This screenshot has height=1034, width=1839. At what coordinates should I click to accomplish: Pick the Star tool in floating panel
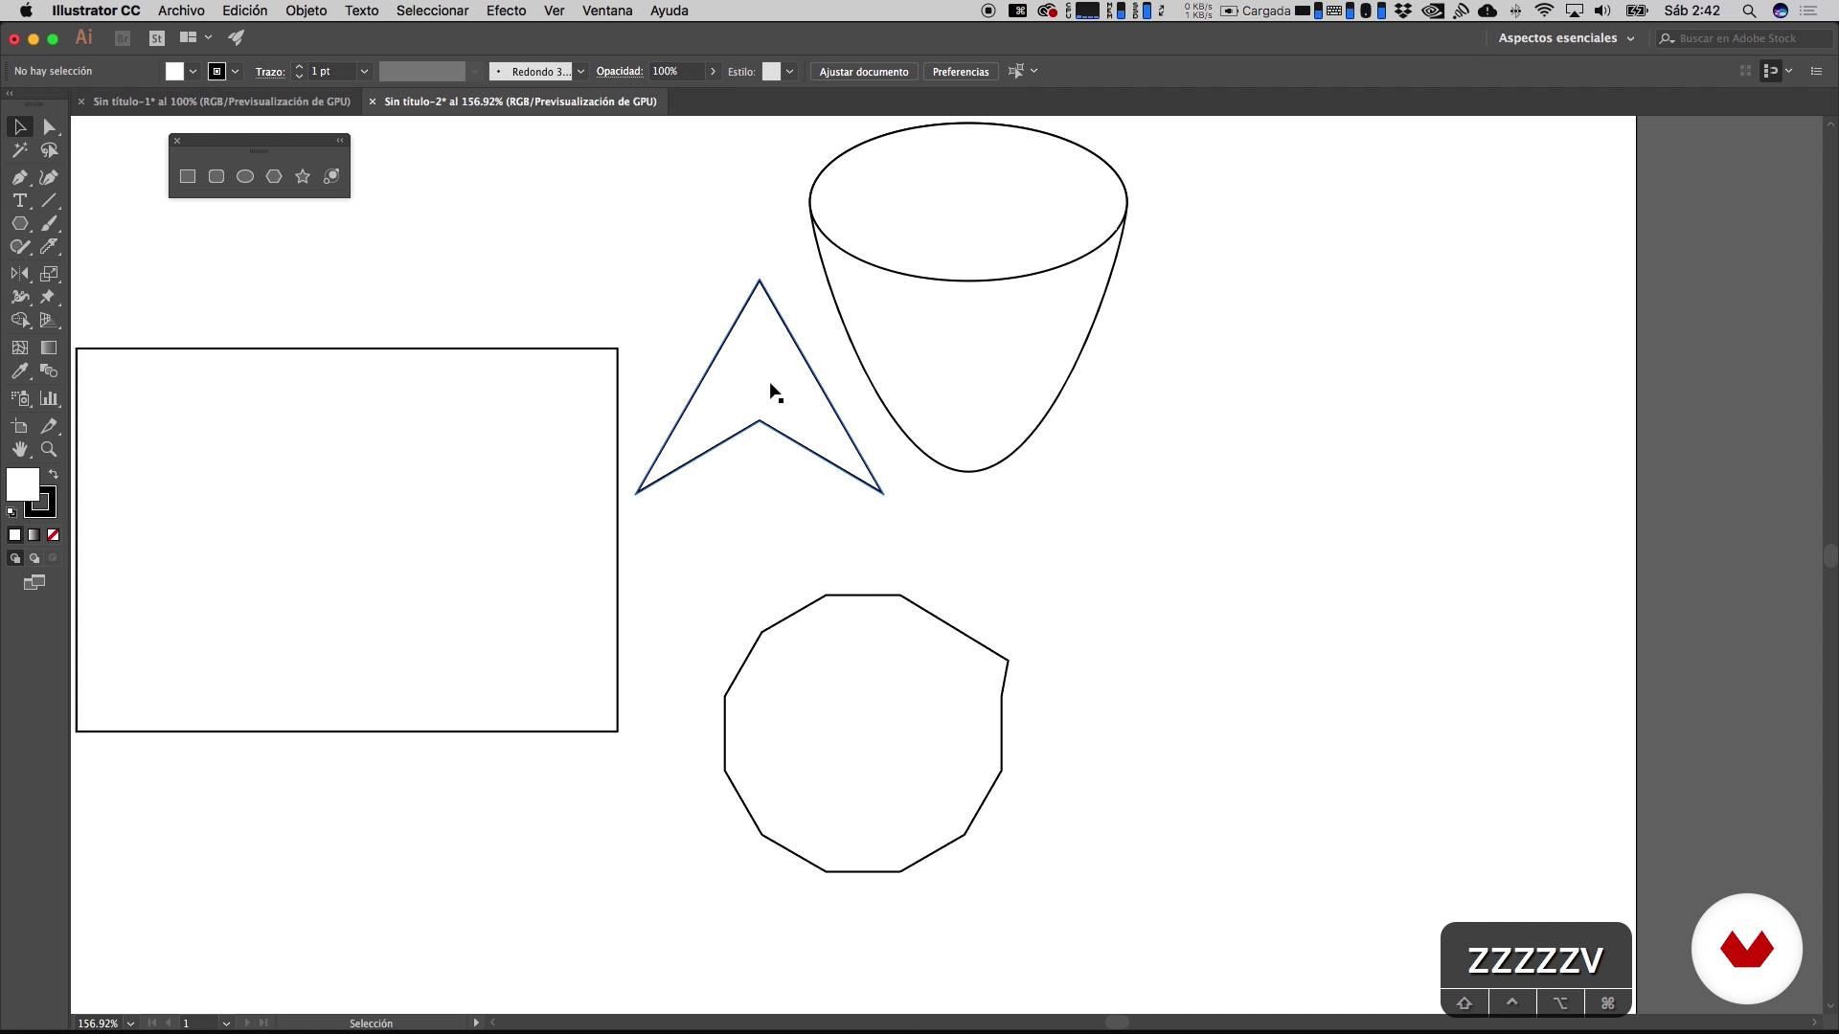click(303, 176)
